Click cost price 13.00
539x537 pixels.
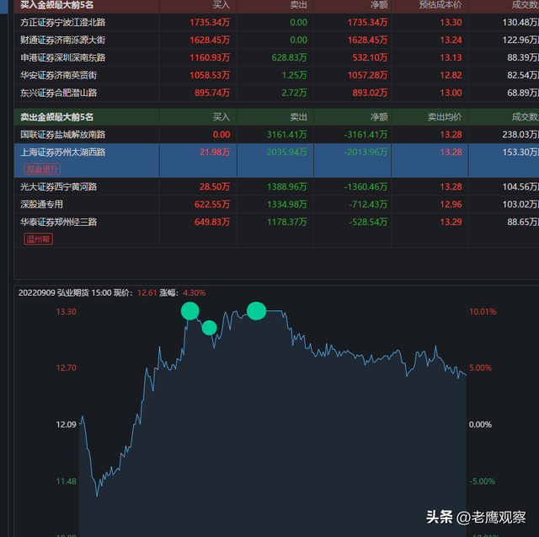(451, 93)
